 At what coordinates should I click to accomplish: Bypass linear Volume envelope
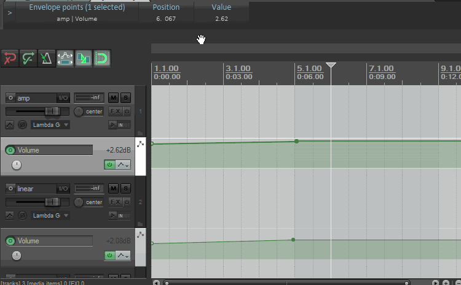109,256
